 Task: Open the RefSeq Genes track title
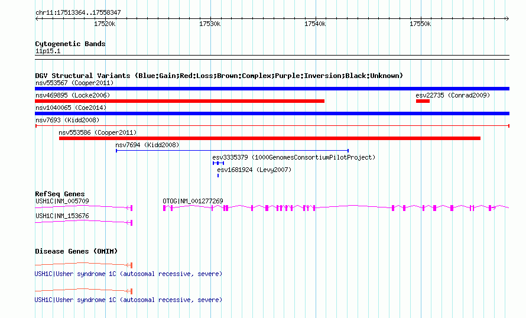pyautogui.click(x=60, y=194)
